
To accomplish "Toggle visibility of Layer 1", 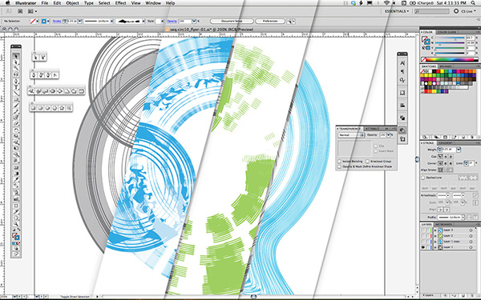I will [x=423, y=247].
